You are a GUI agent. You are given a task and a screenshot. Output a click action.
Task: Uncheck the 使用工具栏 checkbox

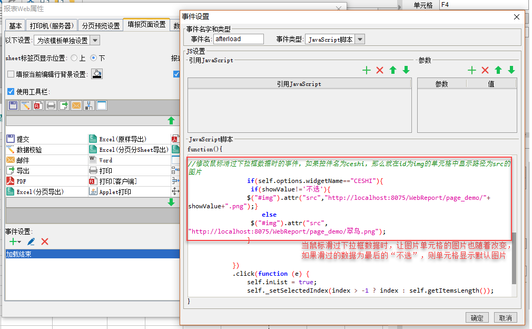click(11, 92)
